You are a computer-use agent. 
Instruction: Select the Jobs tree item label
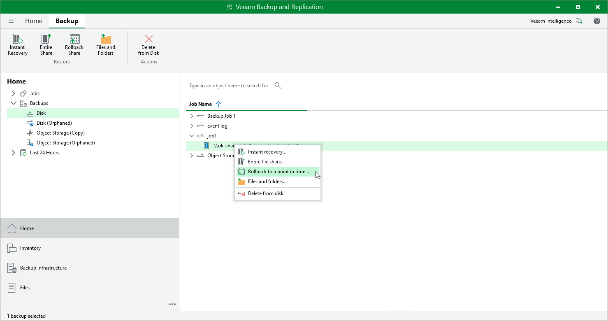pyautogui.click(x=35, y=93)
